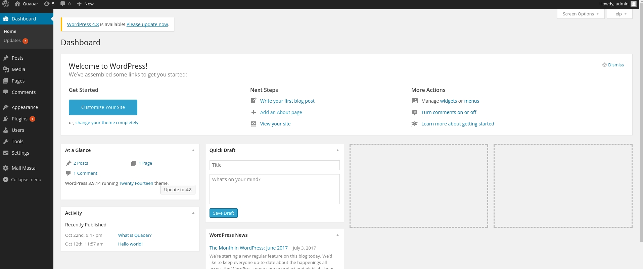
Task: Click the graduation cap learn-more icon
Action: click(x=415, y=124)
